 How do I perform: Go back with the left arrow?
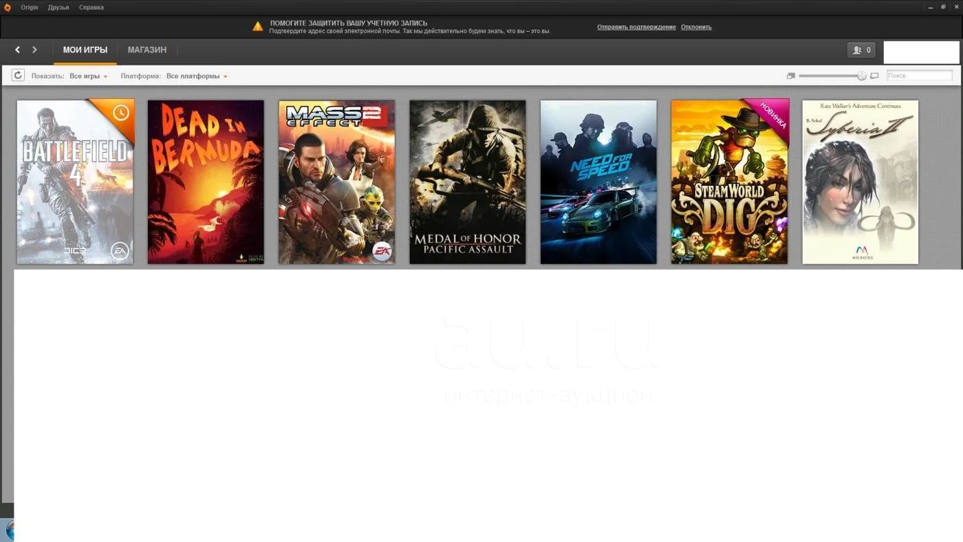coord(17,50)
